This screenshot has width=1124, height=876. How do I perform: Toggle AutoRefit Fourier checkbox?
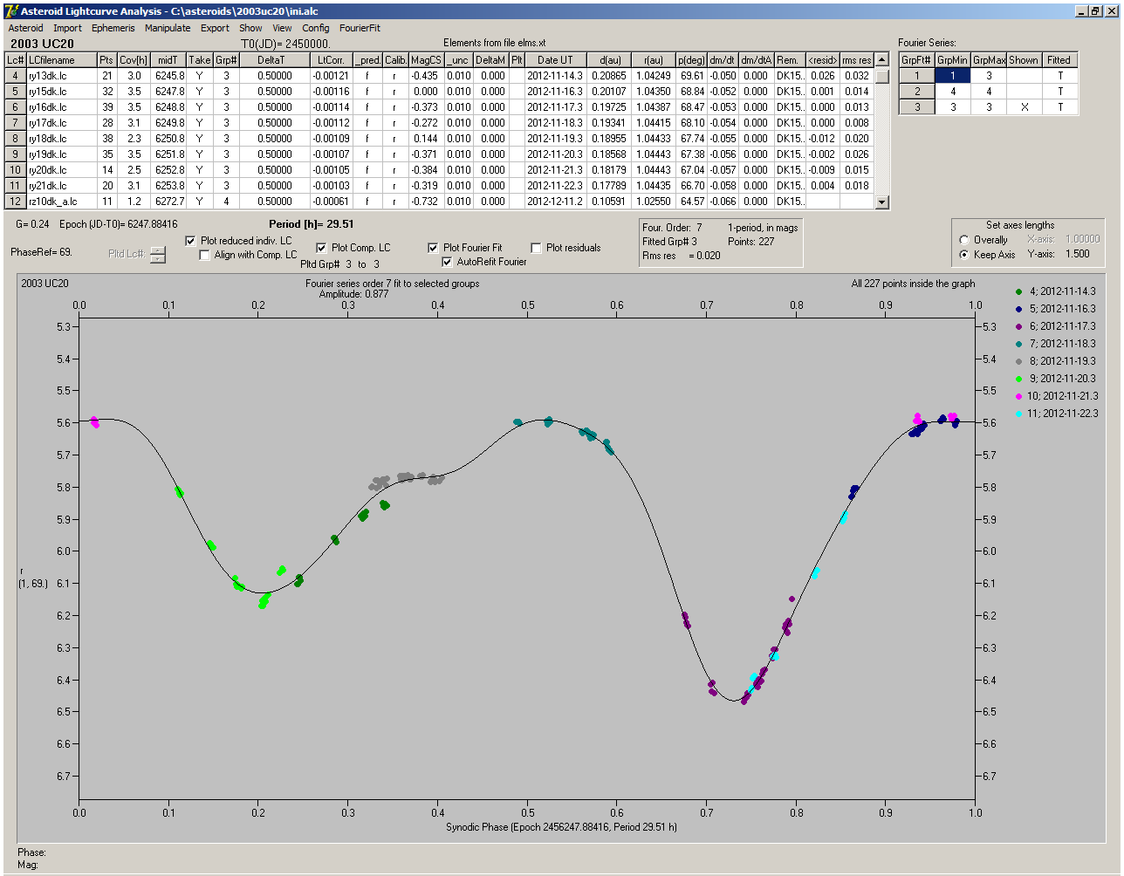(x=448, y=262)
